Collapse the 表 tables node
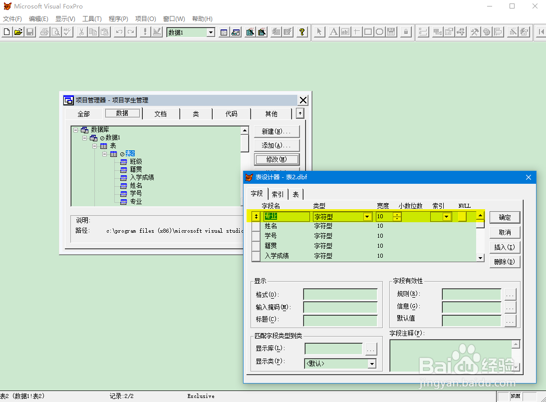546x402 pixels. [94, 146]
